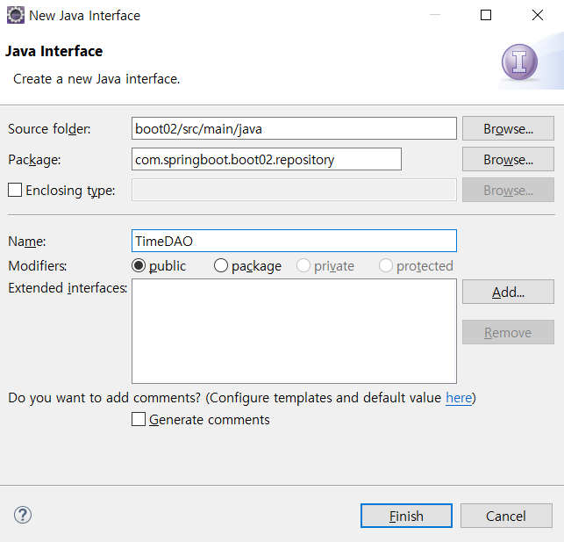Viewport: 564px width, 542px height.
Task: Click Finish to create the interface
Action: click(x=406, y=516)
